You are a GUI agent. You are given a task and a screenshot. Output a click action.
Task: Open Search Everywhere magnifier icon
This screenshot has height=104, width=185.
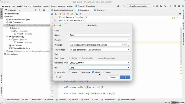tap(175, 6)
